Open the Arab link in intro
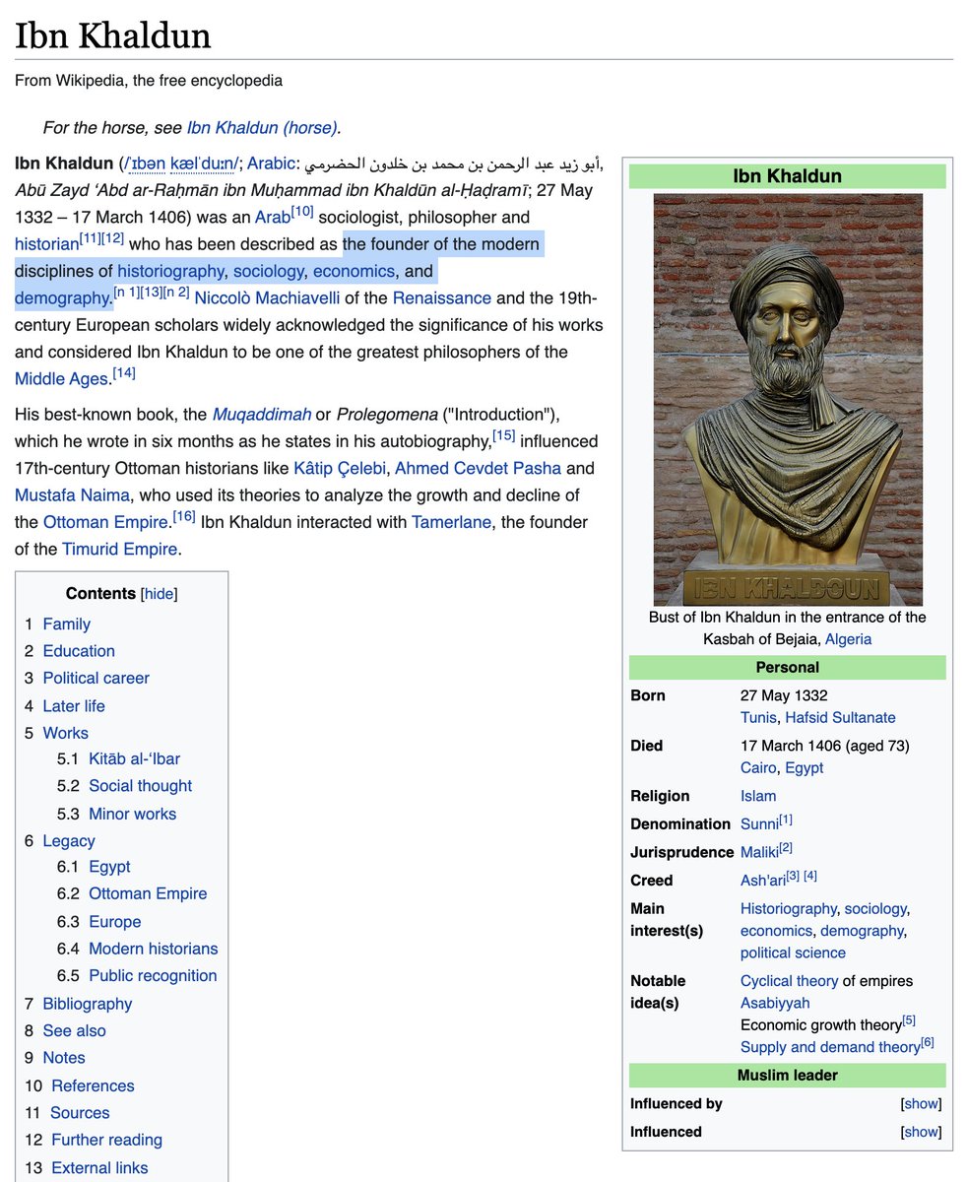967x1182 pixels. pyautogui.click(x=273, y=217)
